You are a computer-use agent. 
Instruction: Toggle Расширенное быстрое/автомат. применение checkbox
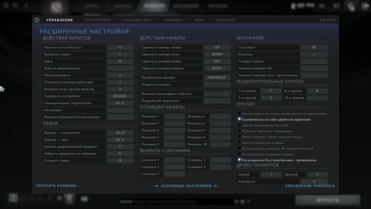click(239, 160)
